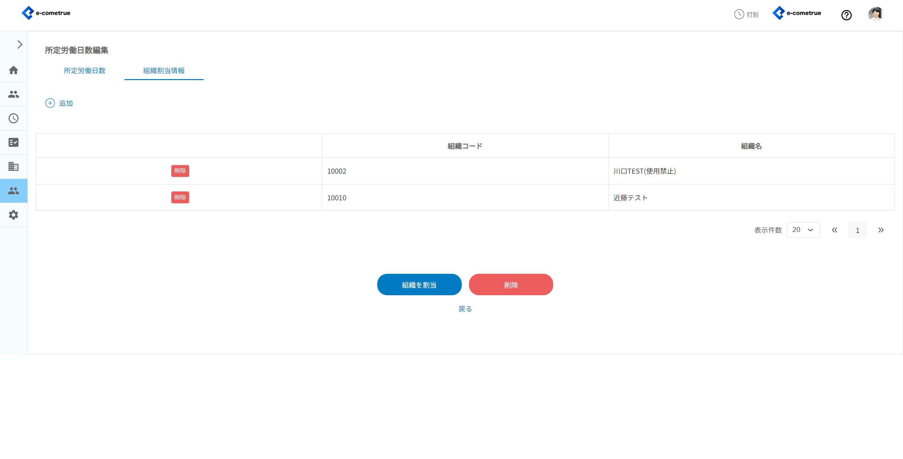Open the employees people icon in sidebar
Screen dimensions: 903x459
click(x=13, y=94)
